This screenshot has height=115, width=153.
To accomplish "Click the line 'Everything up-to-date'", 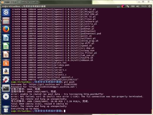I will click(x=25, y=109).
